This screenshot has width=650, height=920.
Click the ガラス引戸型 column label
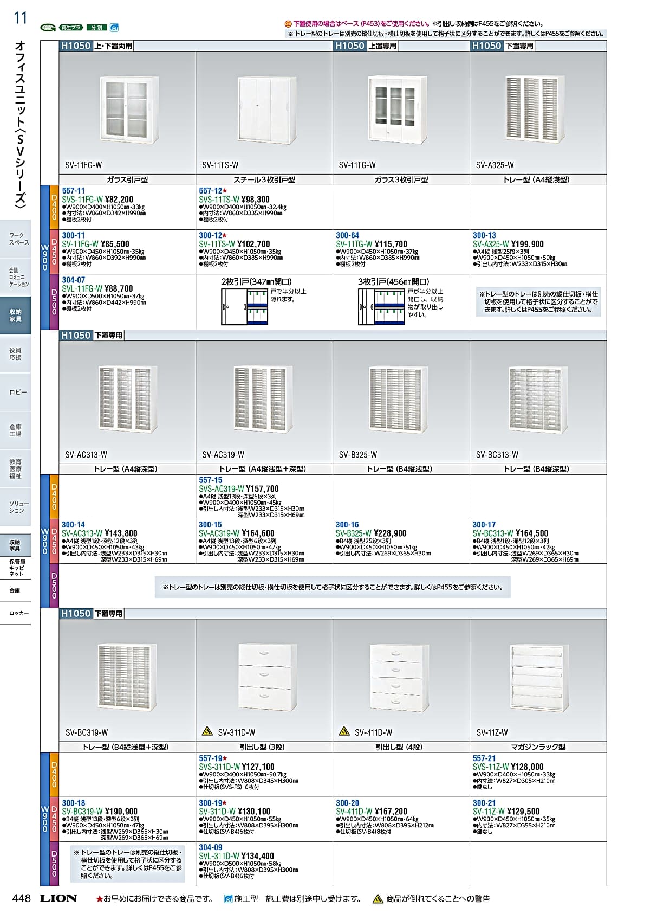127,179
